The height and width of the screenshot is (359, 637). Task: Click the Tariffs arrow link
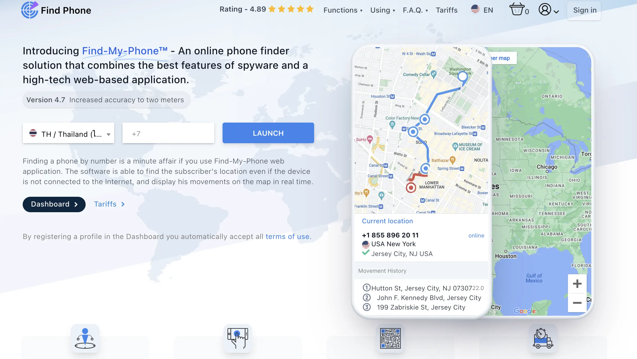pyautogui.click(x=109, y=204)
